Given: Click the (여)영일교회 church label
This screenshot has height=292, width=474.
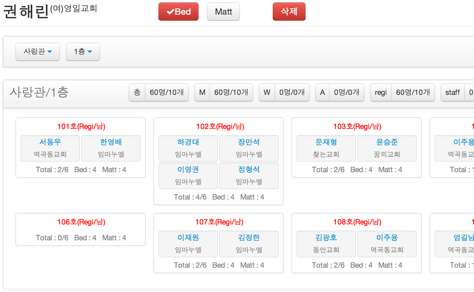Looking at the screenshot, I should [74, 8].
